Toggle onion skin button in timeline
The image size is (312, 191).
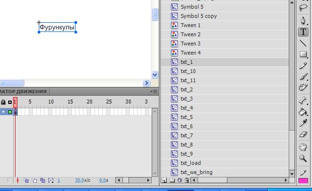(x=26, y=180)
